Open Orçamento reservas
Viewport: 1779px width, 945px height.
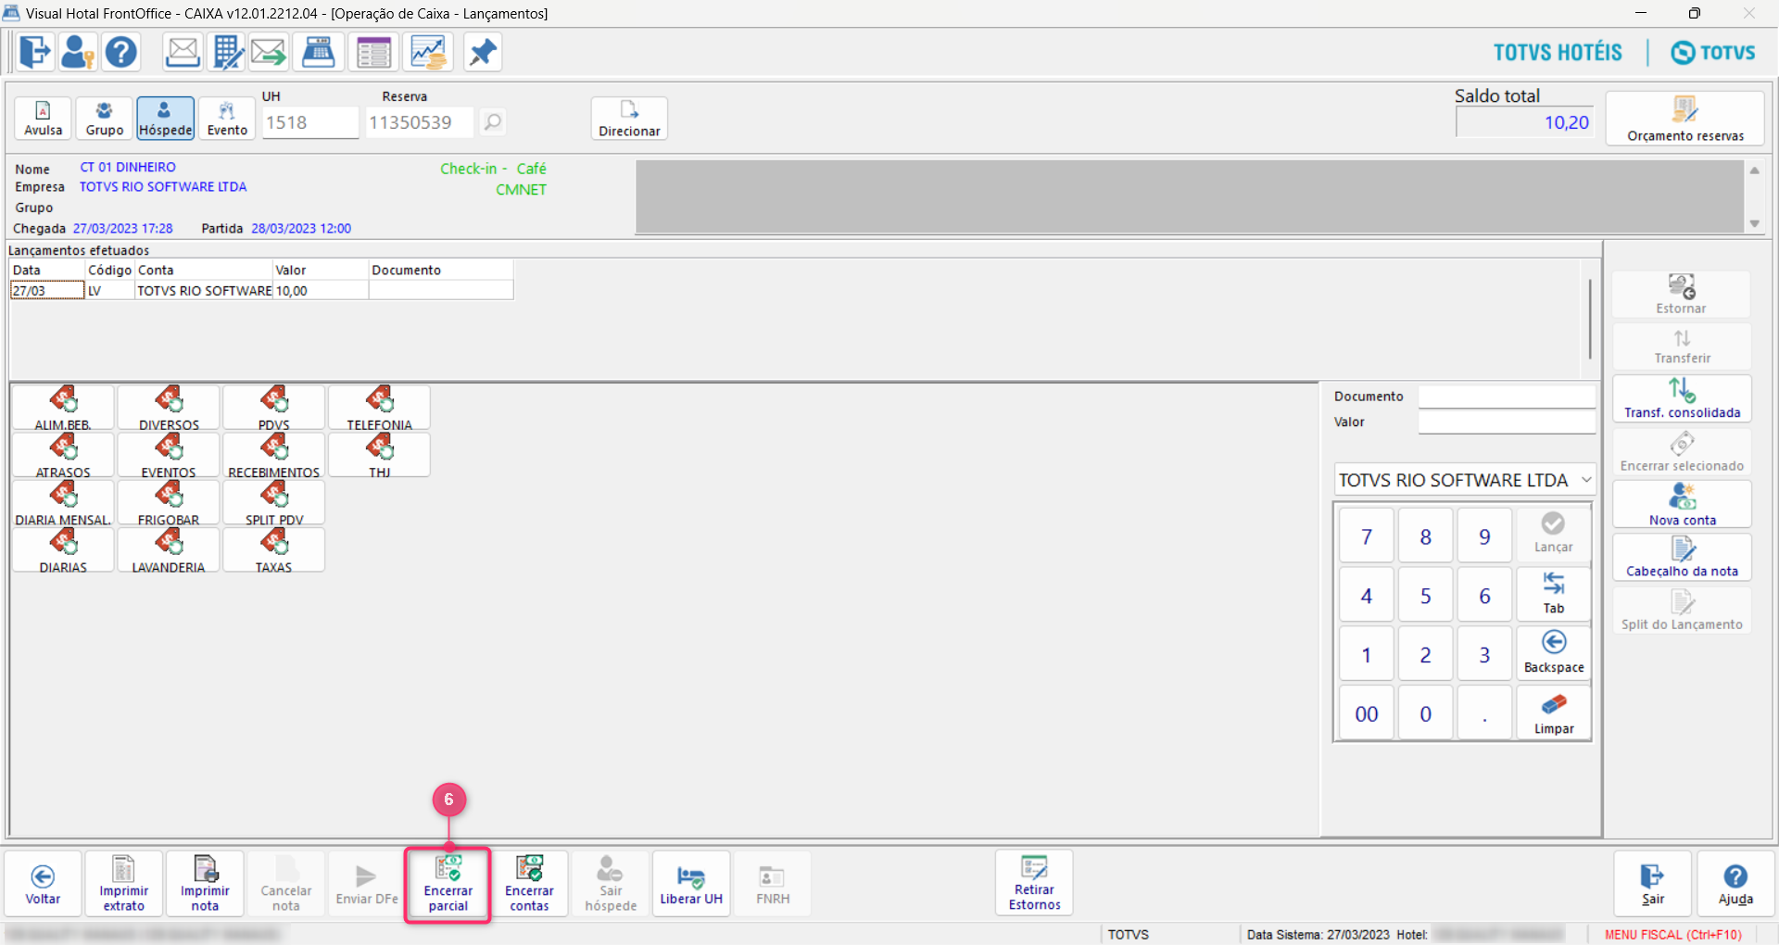coord(1684,119)
